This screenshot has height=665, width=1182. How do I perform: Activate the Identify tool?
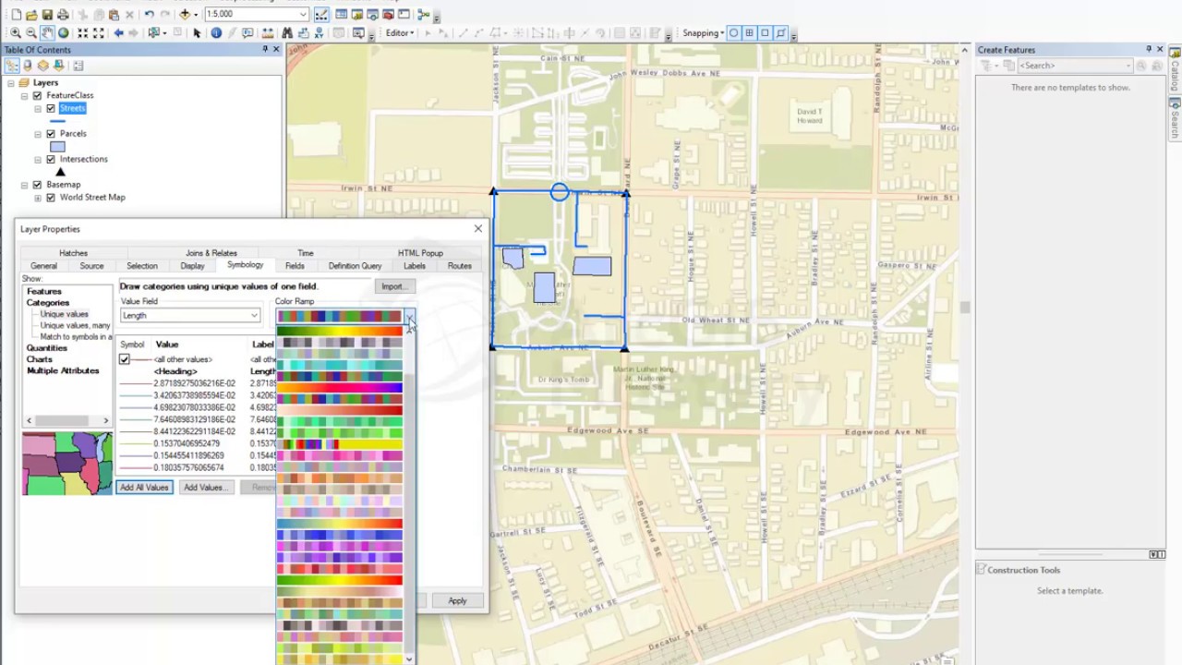tap(216, 33)
